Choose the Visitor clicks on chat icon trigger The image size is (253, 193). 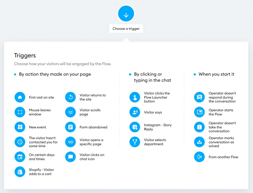click(70, 157)
